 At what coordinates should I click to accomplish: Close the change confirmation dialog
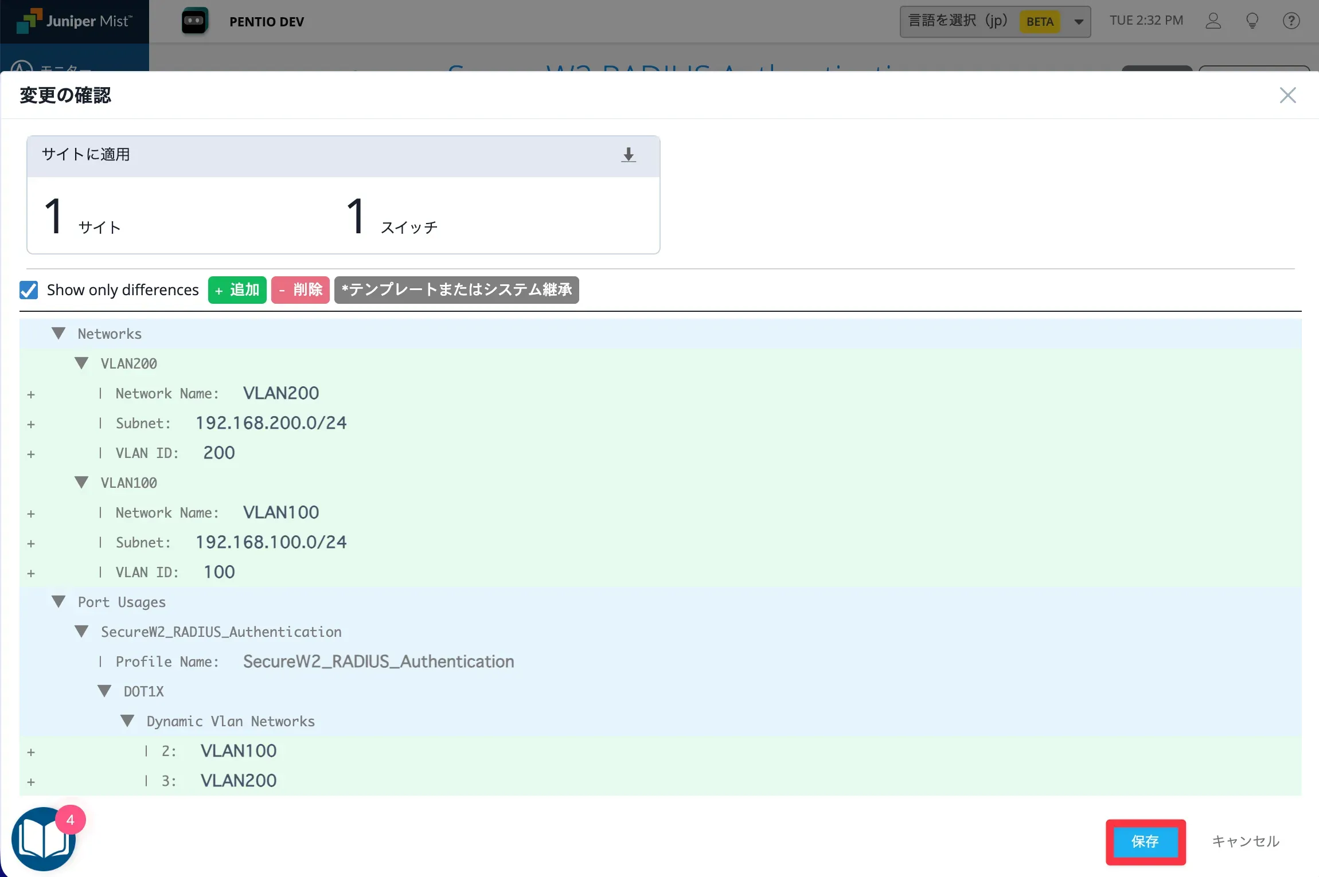click(x=1287, y=95)
